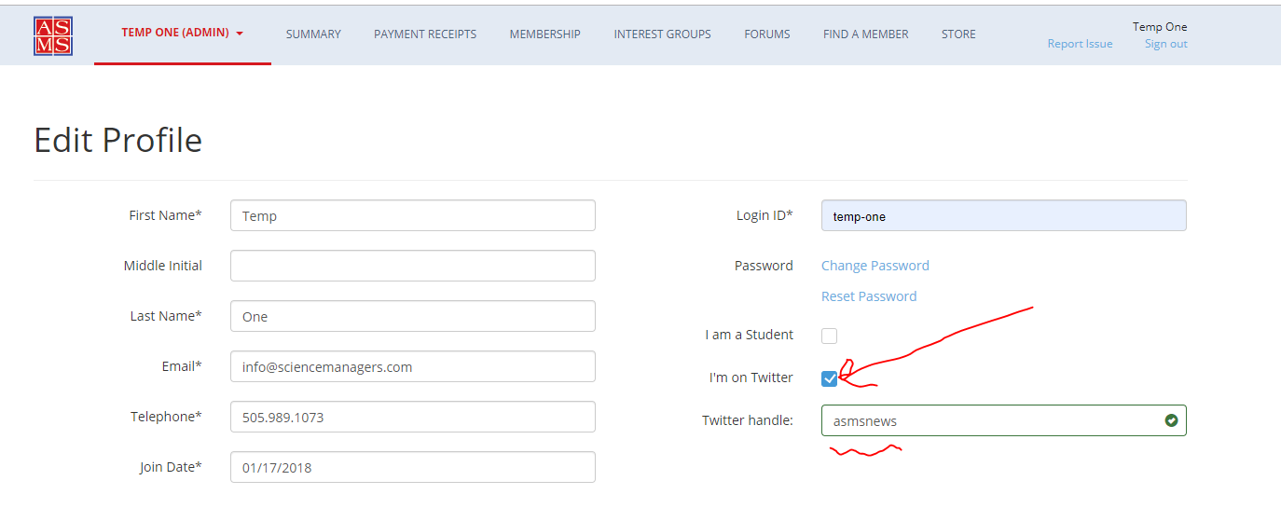Focus the First Name input field

413,215
